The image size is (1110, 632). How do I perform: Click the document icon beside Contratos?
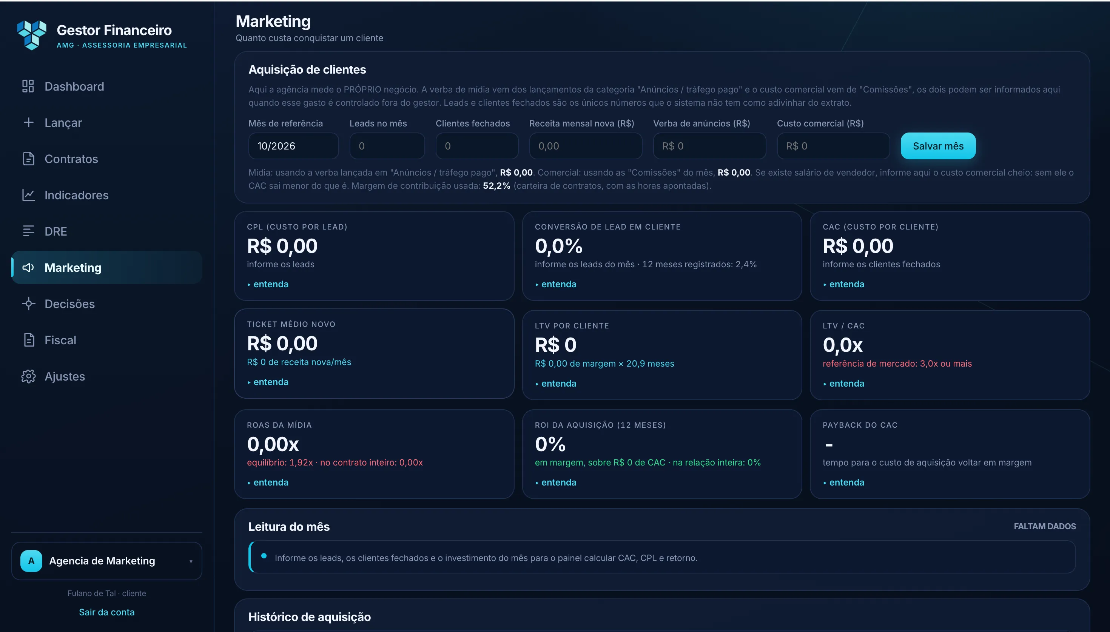(28, 159)
